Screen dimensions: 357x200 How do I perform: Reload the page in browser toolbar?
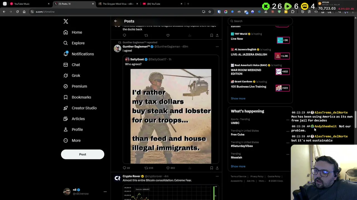17,12
